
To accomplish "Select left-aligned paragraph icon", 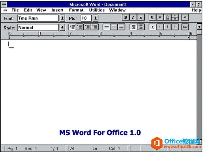I will pos(72,27).
